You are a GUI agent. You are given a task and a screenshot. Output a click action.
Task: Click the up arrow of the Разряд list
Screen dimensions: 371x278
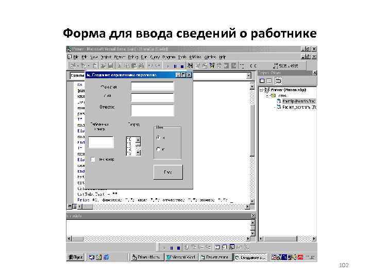click(x=138, y=140)
